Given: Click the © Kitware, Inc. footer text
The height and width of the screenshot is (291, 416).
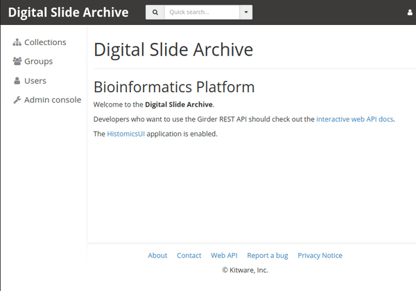Looking at the screenshot, I should pyautogui.click(x=245, y=270).
